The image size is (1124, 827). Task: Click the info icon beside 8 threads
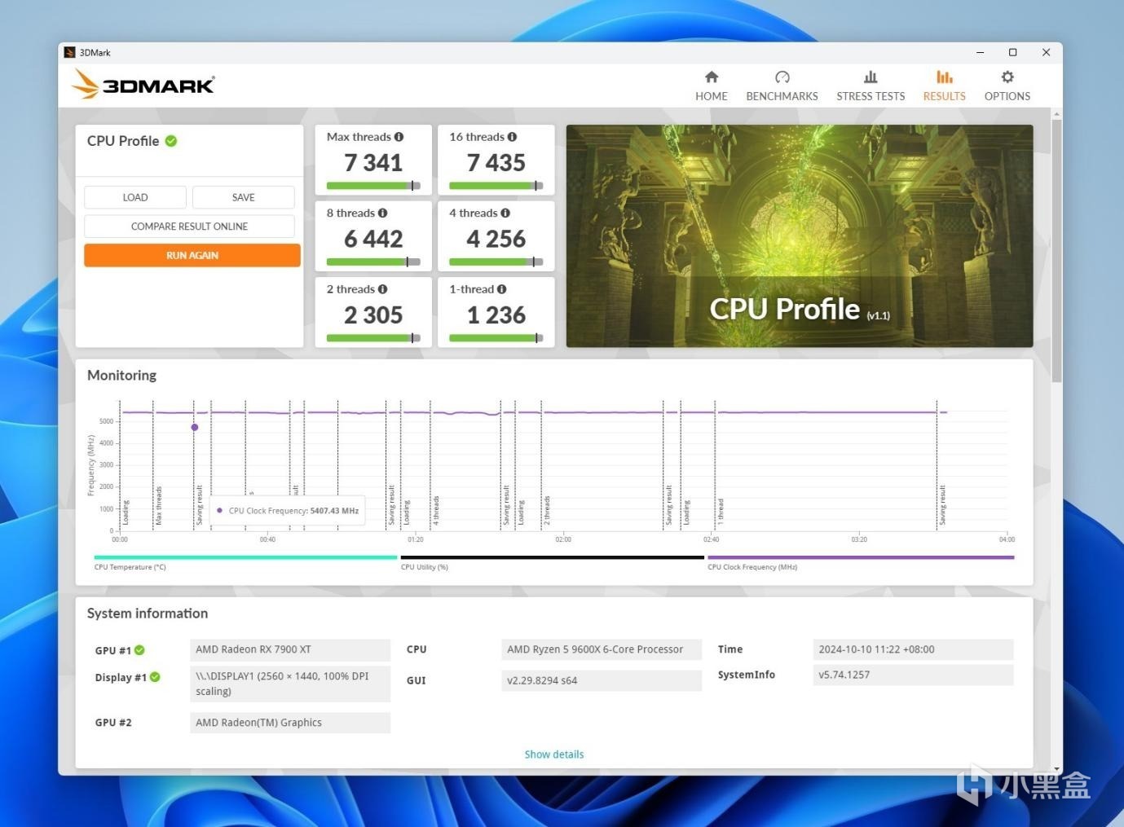point(382,213)
